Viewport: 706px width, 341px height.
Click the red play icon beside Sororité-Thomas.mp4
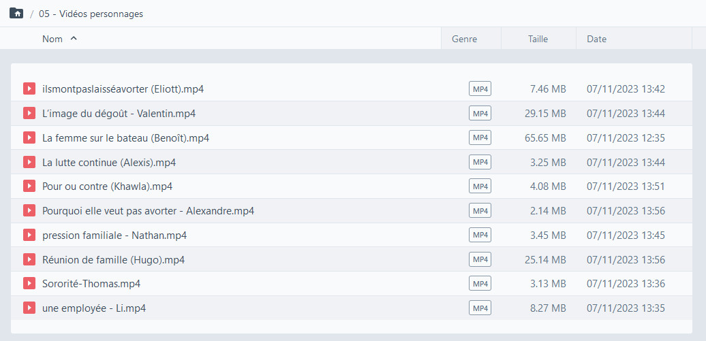coord(29,283)
